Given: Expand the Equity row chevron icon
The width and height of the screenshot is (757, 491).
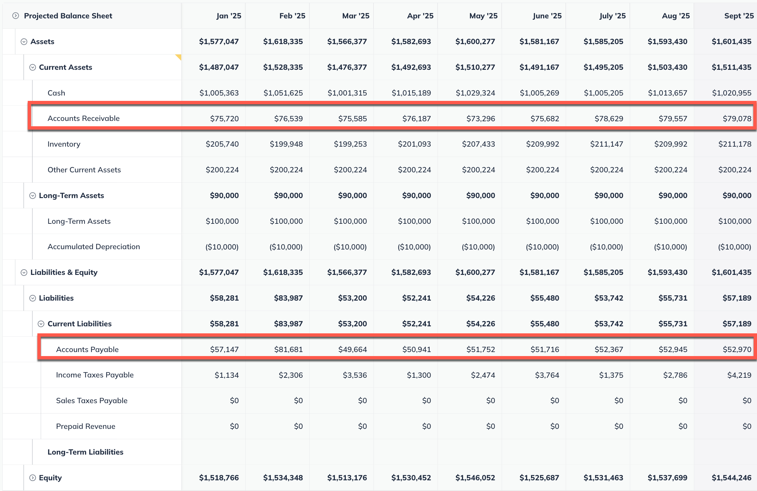Looking at the screenshot, I should point(33,478).
